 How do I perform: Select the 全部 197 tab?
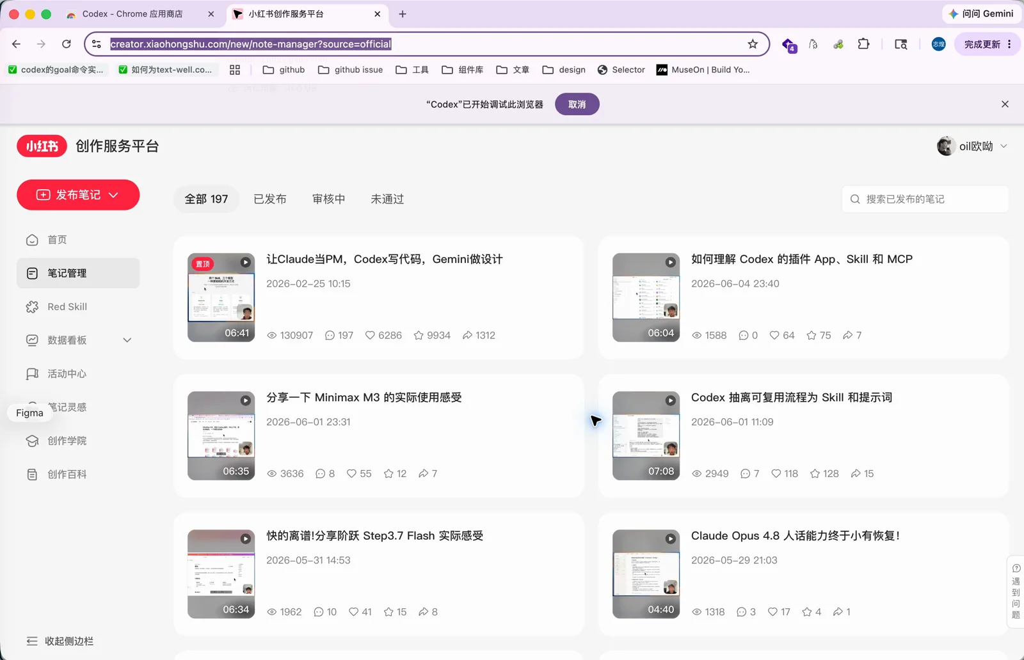click(206, 199)
